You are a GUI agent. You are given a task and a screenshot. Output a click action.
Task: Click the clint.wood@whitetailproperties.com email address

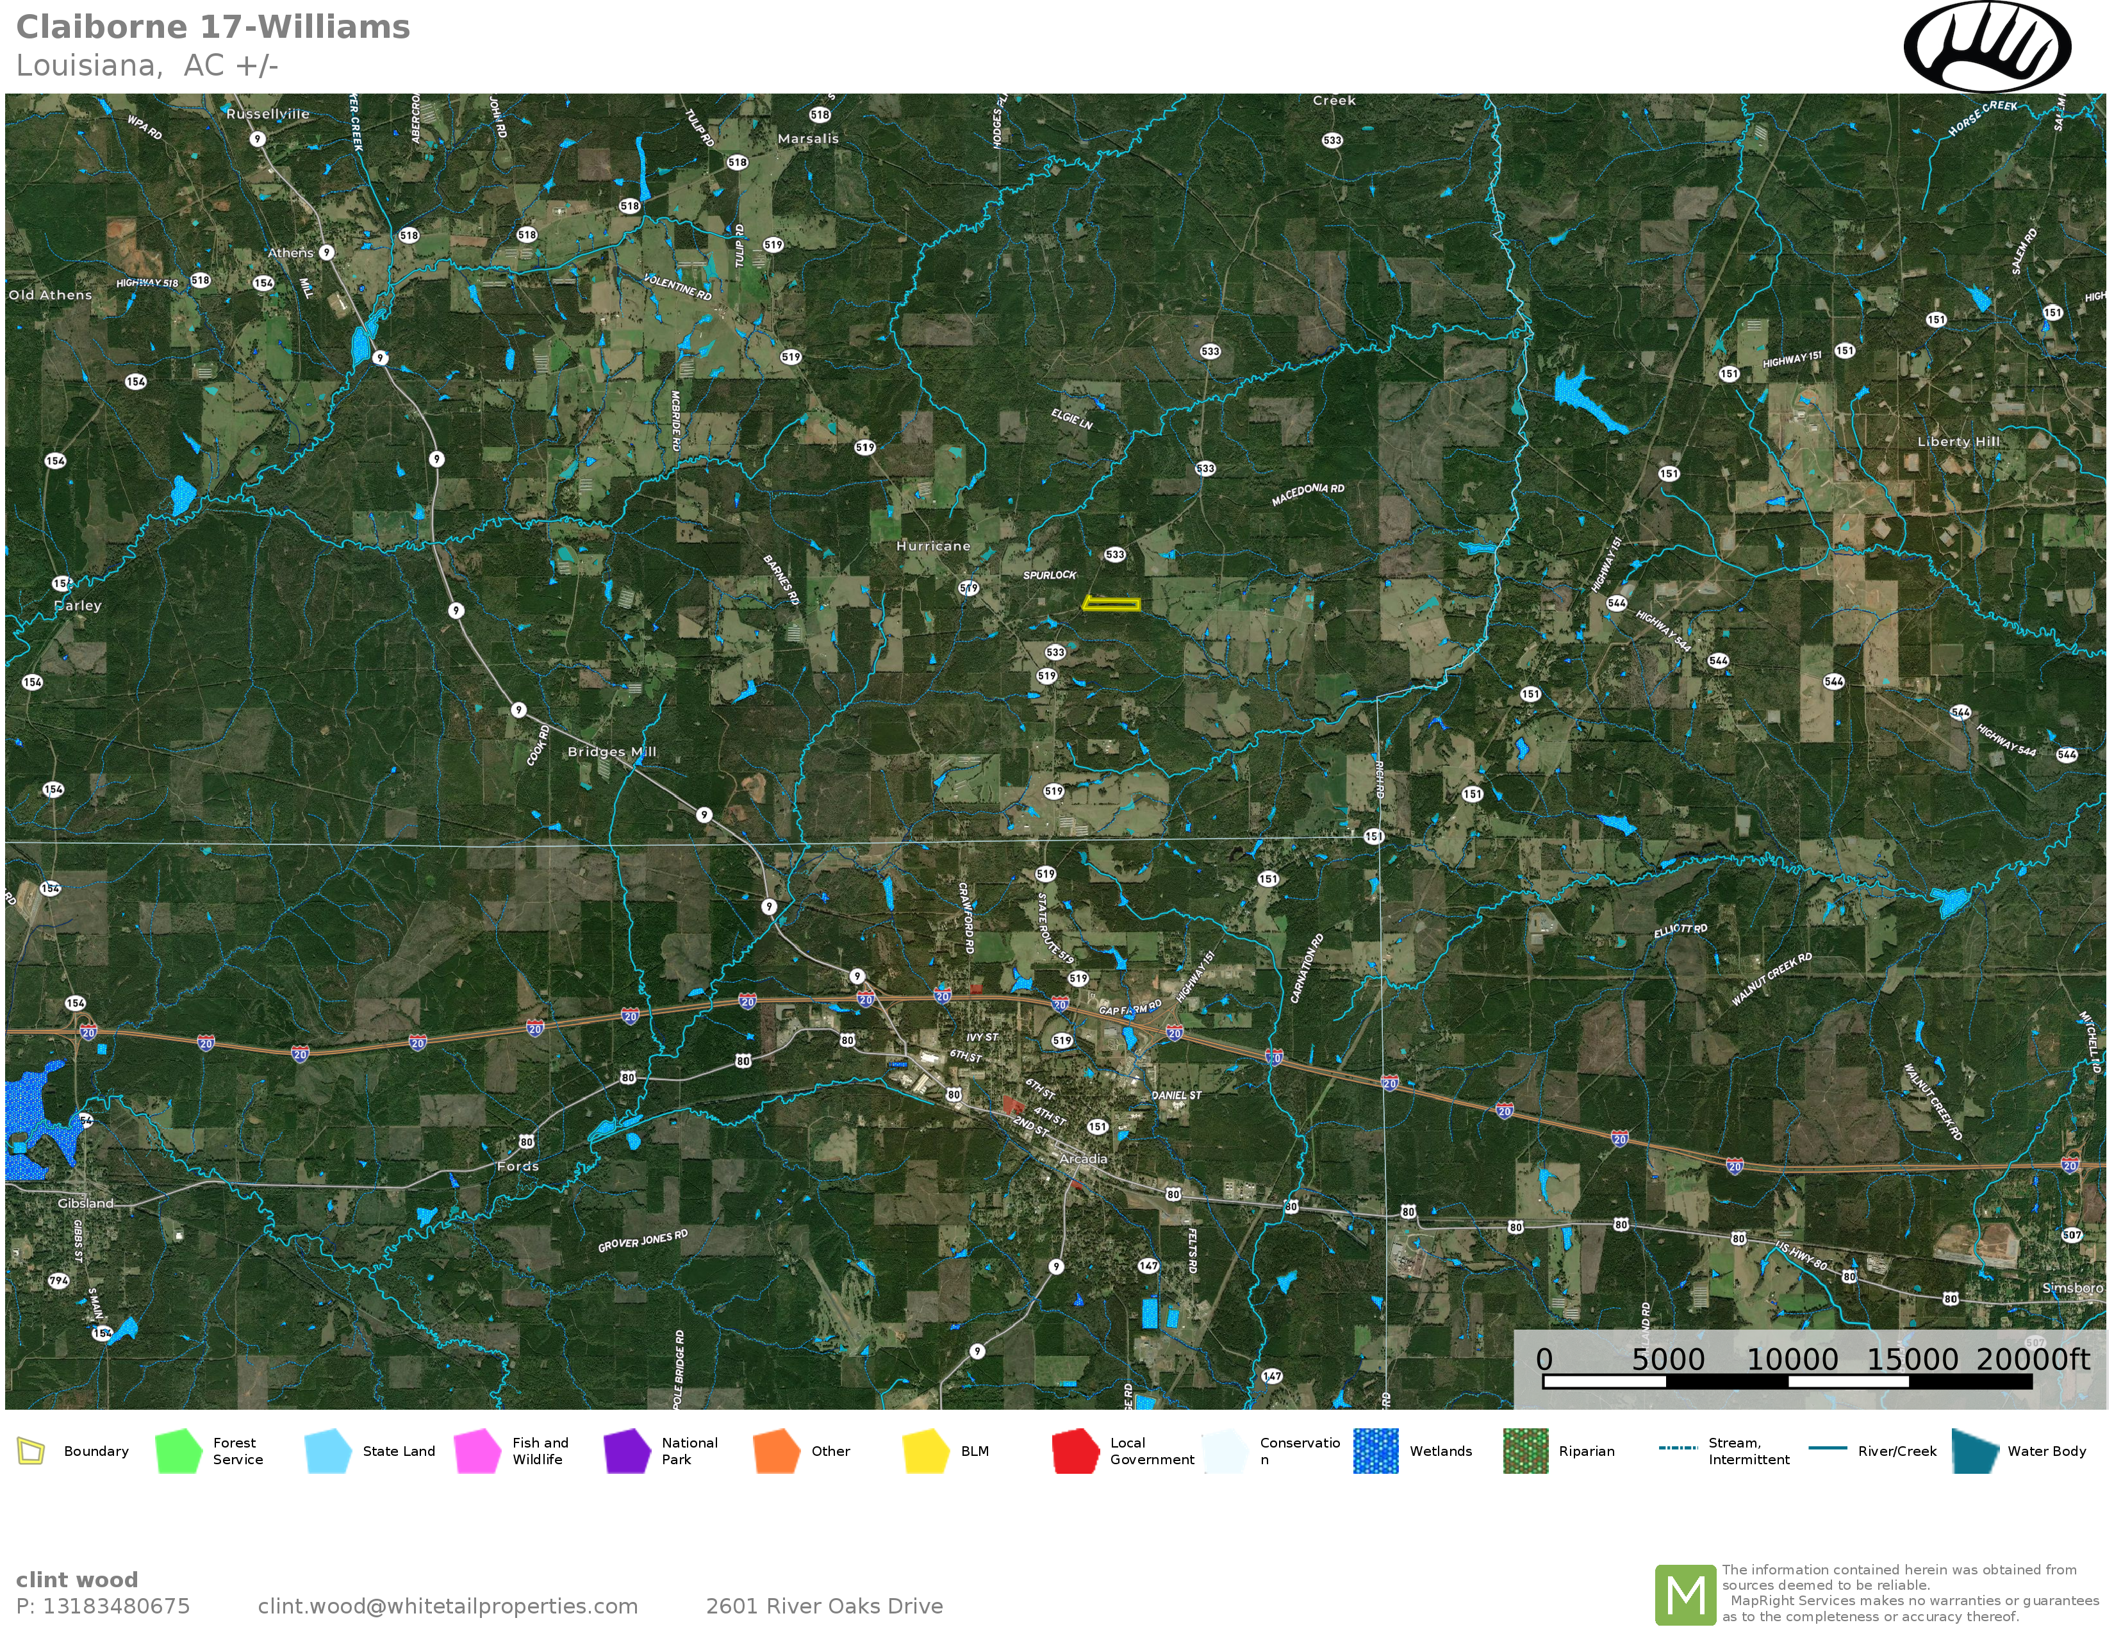click(x=447, y=1606)
